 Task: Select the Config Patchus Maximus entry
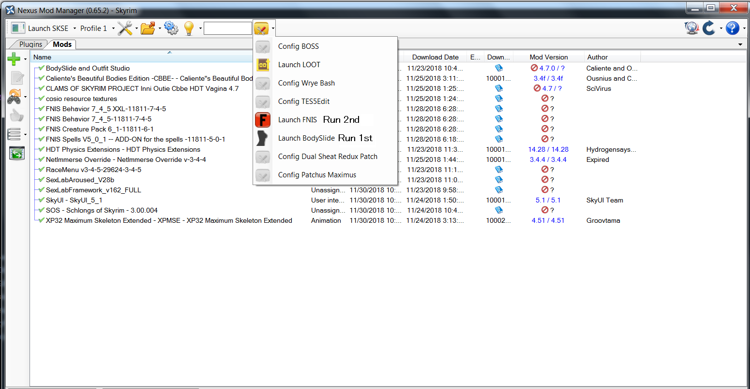(x=325, y=175)
